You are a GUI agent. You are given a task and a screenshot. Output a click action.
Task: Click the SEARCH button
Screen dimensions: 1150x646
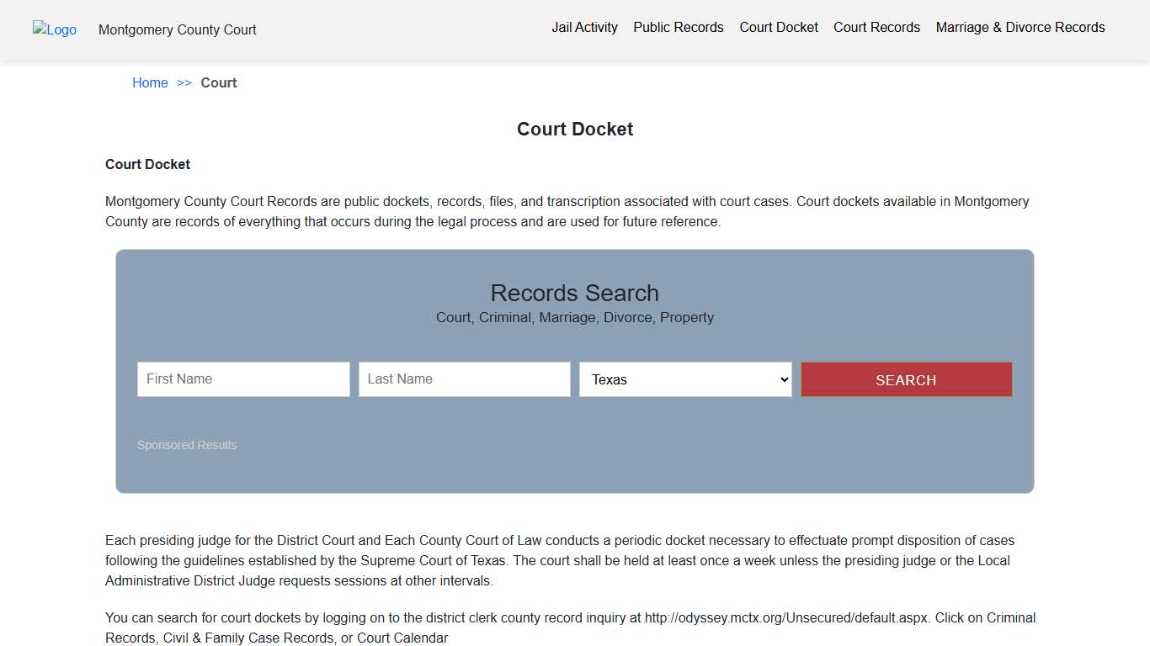pyautogui.click(x=906, y=379)
